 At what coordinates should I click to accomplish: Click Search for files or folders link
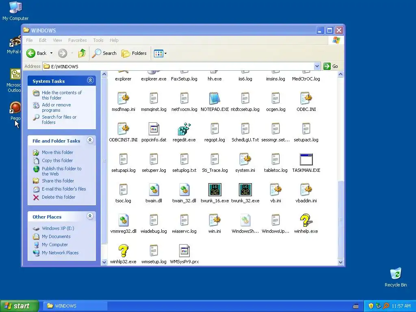(59, 120)
